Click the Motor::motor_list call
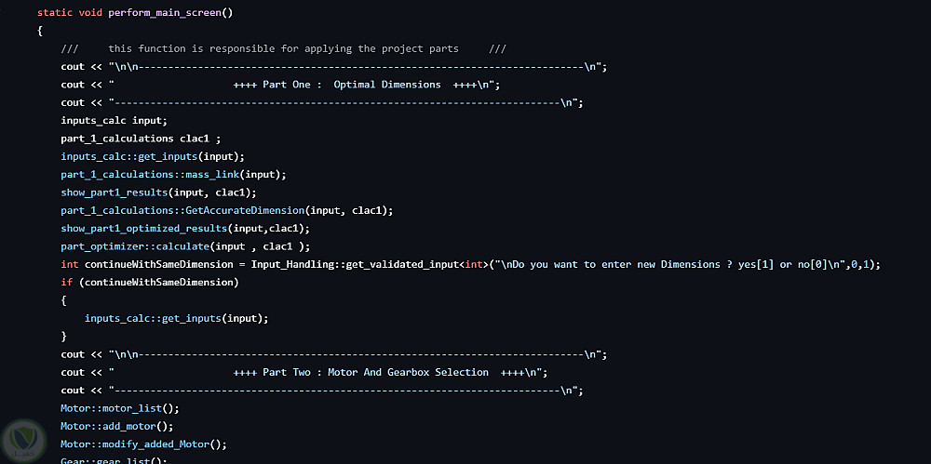Viewport: 931px width, 464px height. pyautogui.click(x=119, y=408)
